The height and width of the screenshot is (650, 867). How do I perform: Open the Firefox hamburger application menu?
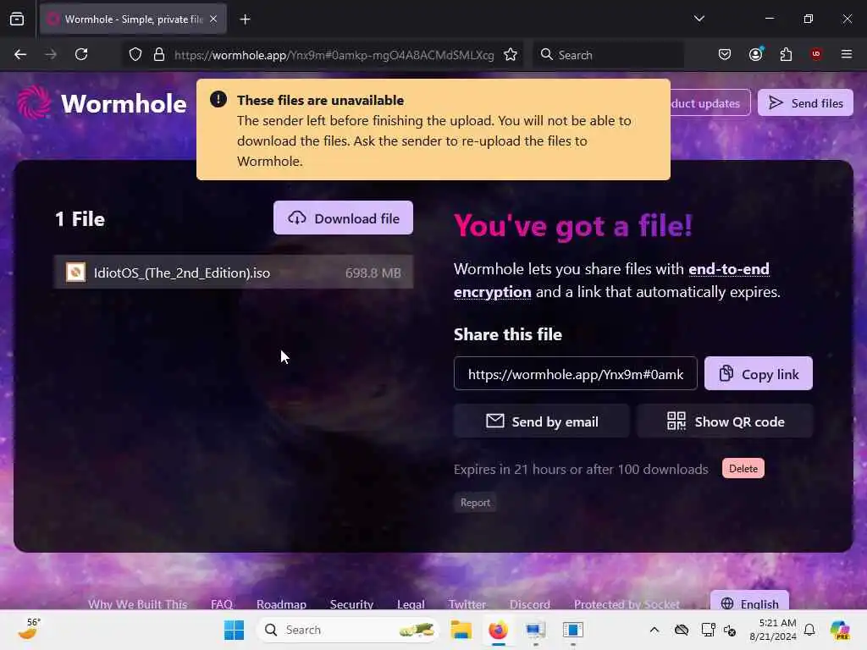846,54
